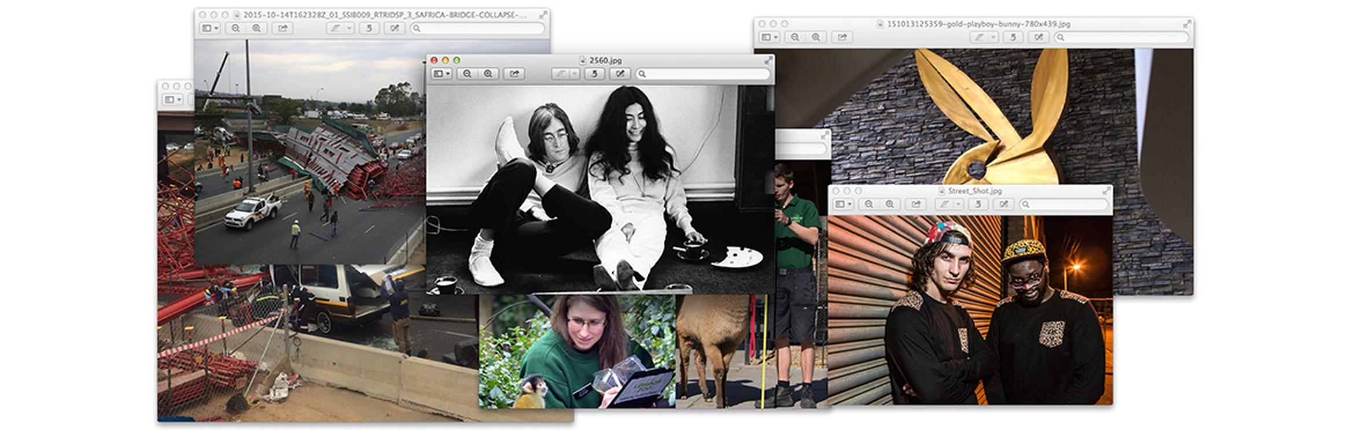Share the Street_Shot.jpg image
The image size is (1354, 430).
tap(915, 204)
